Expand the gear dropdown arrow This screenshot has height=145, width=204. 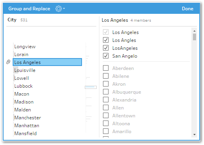64,9
